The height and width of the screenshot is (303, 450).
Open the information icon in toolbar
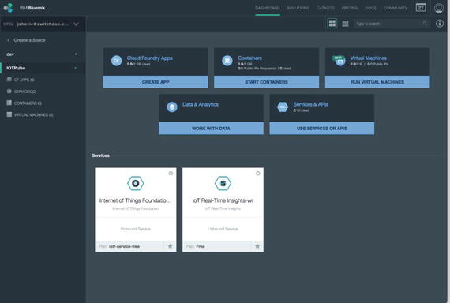point(440,24)
